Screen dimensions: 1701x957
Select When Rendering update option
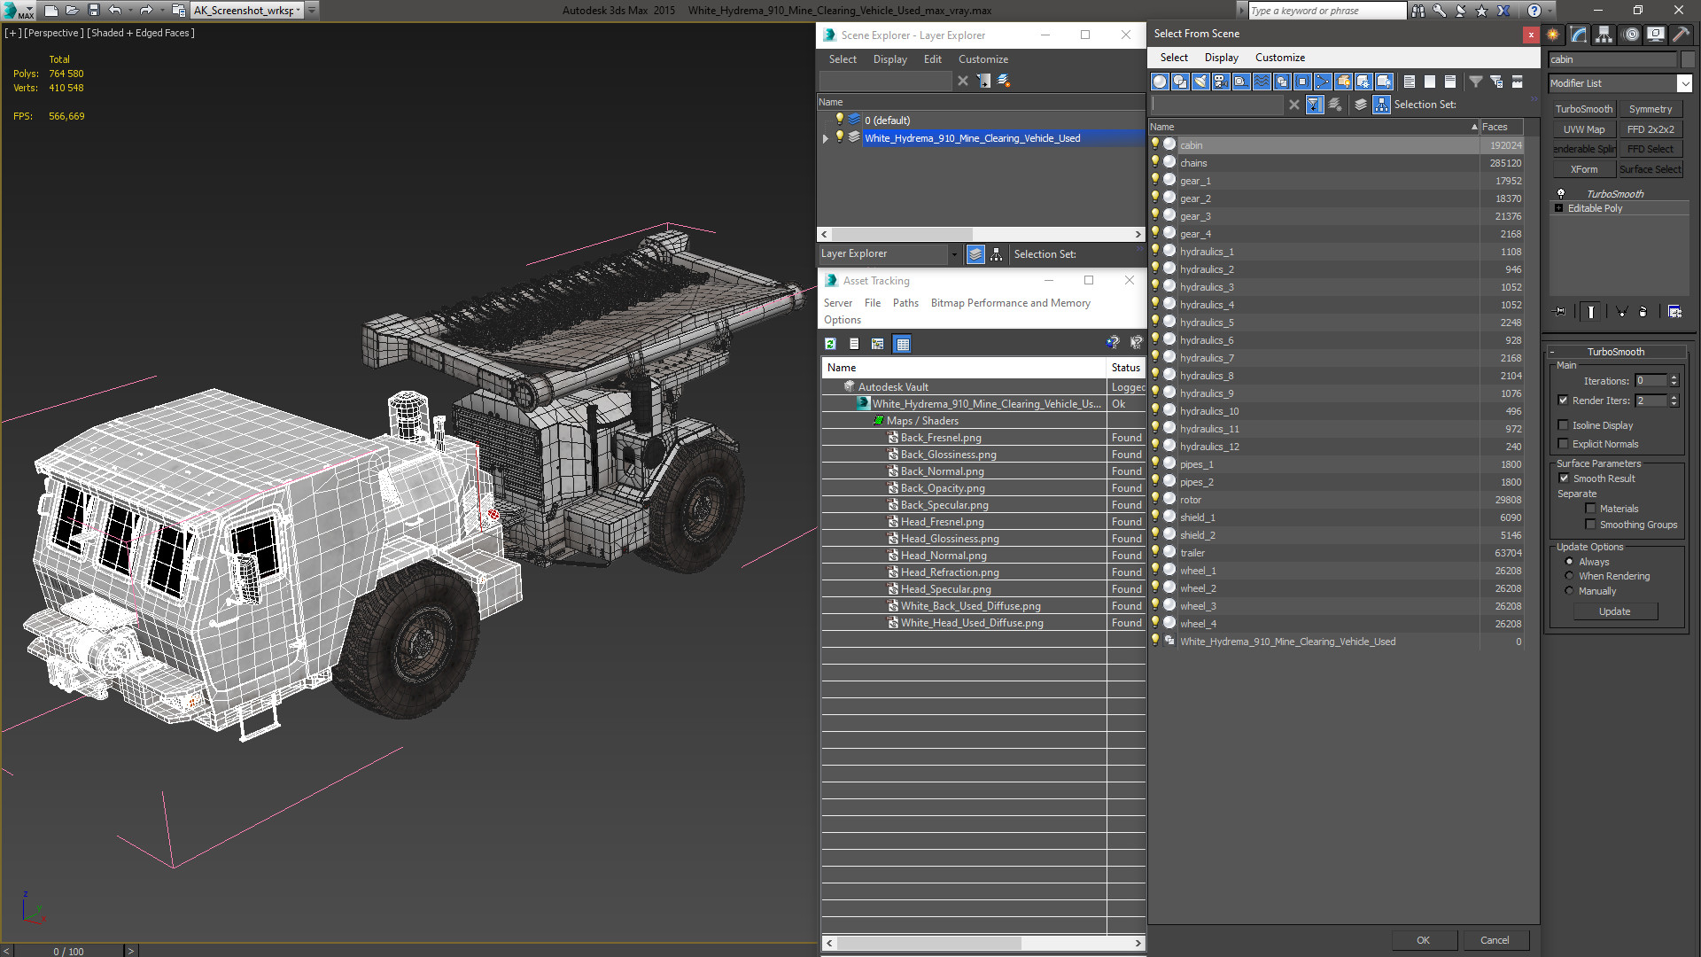click(x=1569, y=576)
